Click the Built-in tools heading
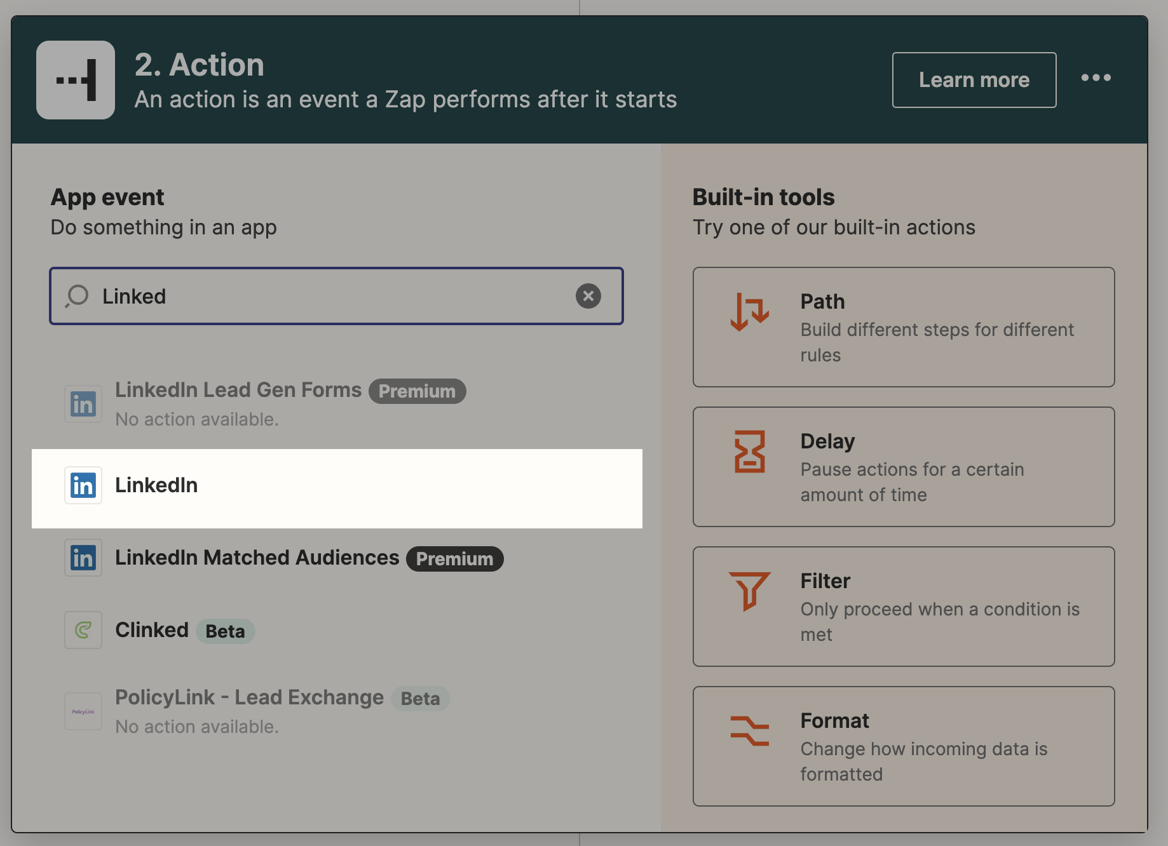 point(763,197)
